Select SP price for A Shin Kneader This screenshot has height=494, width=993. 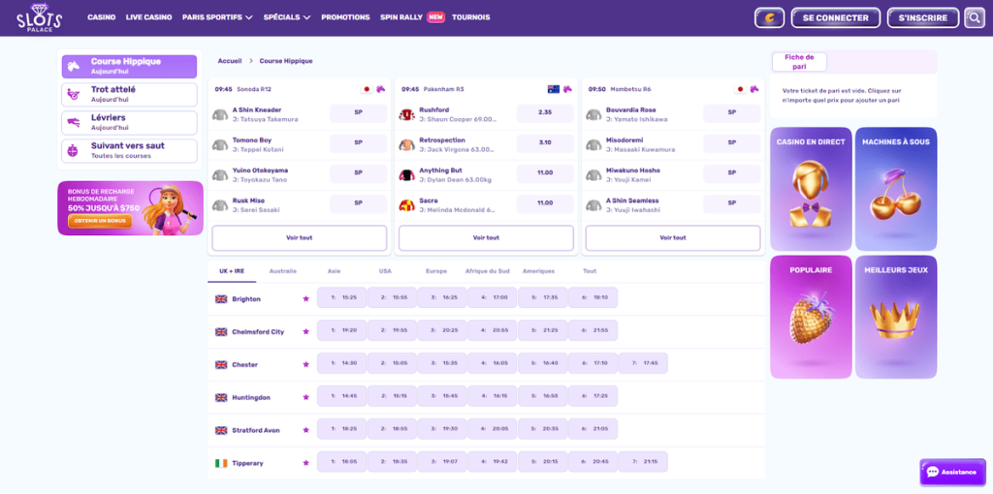359,112
